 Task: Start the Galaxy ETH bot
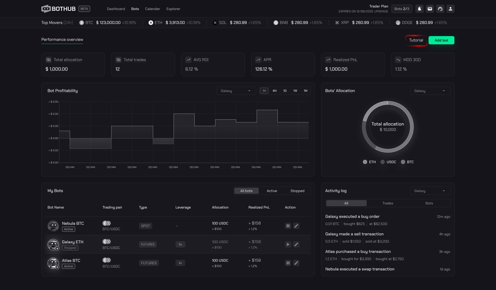[288, 244]
